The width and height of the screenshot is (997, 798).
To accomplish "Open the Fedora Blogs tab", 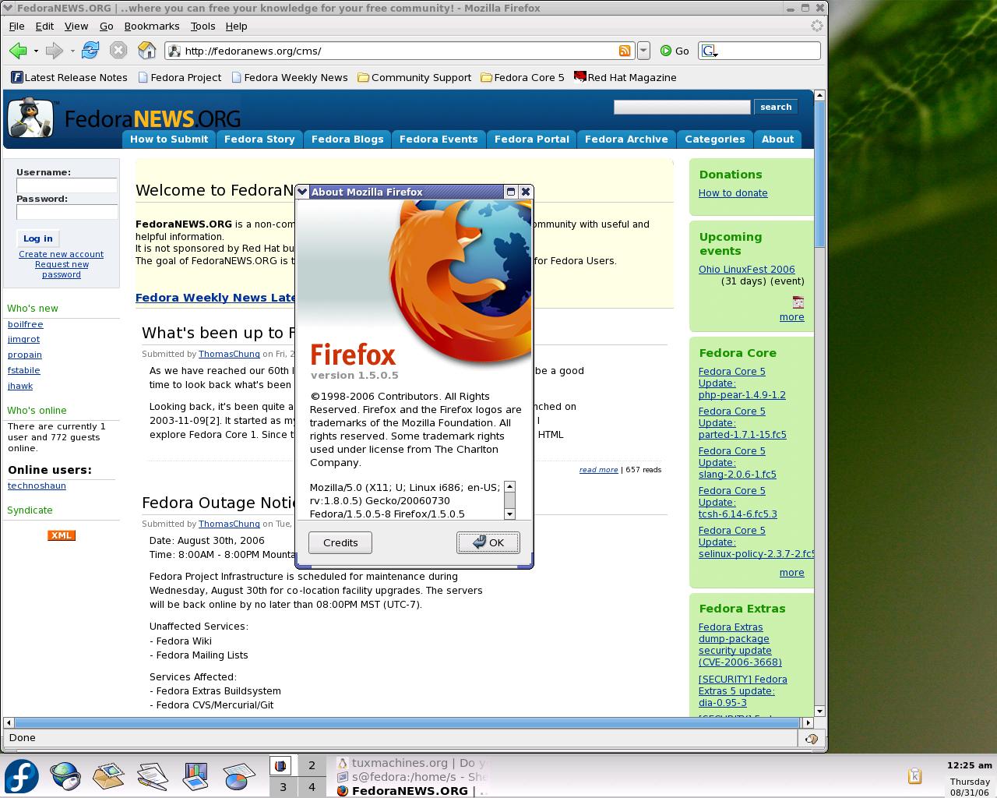I will tap(347, 139).
